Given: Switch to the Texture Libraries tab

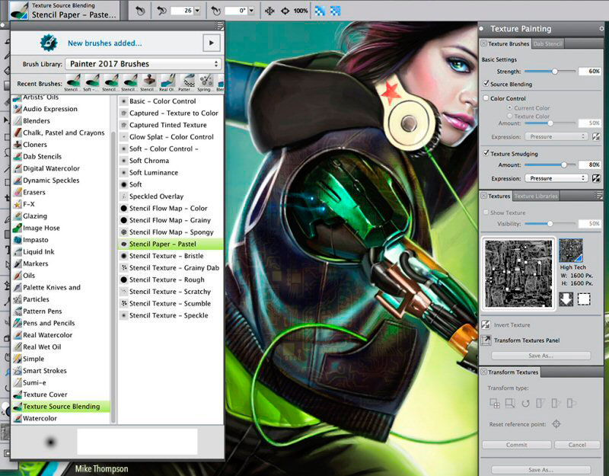Looking at the screenshot, I should [536, 196].
